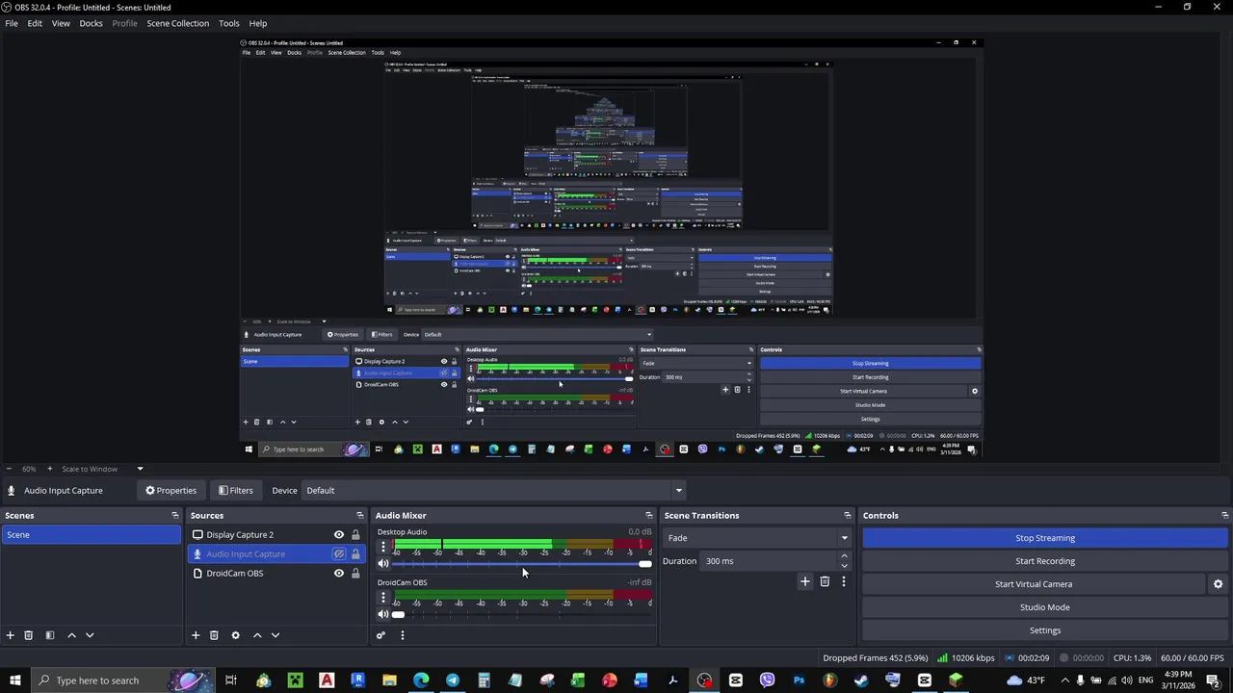Image resolution: width=1233 pixels, height=693 pixels.
Task: Move scene up arrow in Scenes dock
Action: click(x=71, y=635)
